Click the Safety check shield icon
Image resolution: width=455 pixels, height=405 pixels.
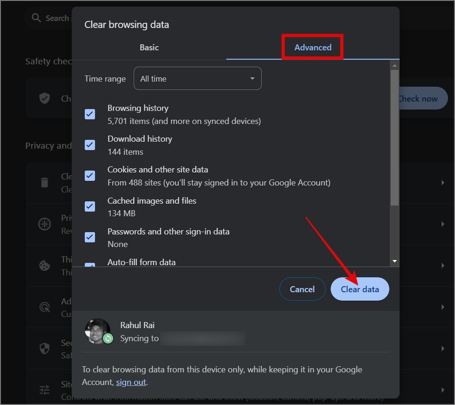click(x=44, y=98)
